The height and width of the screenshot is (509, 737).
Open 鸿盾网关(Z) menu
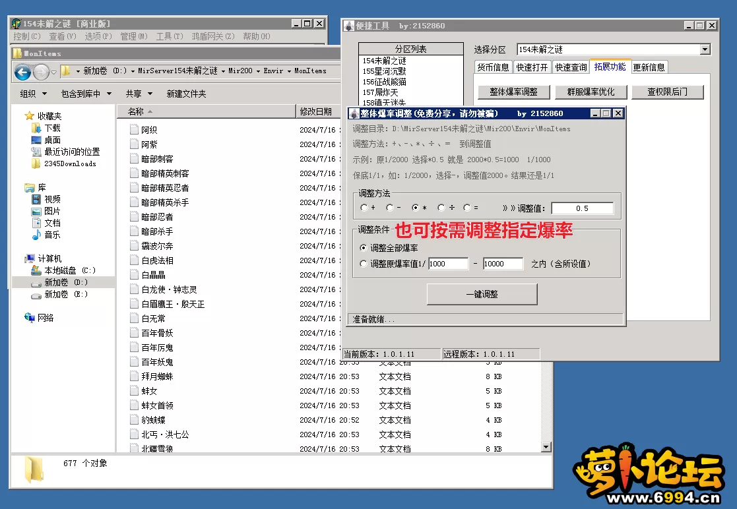[213, 36]
